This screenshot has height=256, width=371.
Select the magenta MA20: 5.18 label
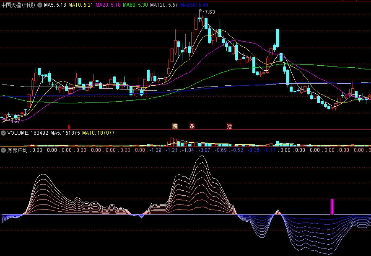click(x=108, y=5)
